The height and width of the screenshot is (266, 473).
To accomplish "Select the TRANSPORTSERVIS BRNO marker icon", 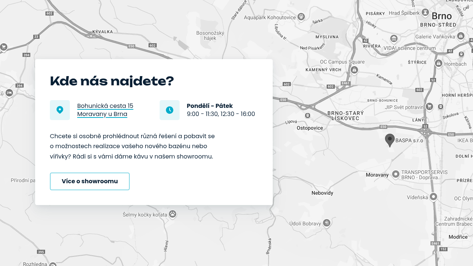I will (396, 174).
